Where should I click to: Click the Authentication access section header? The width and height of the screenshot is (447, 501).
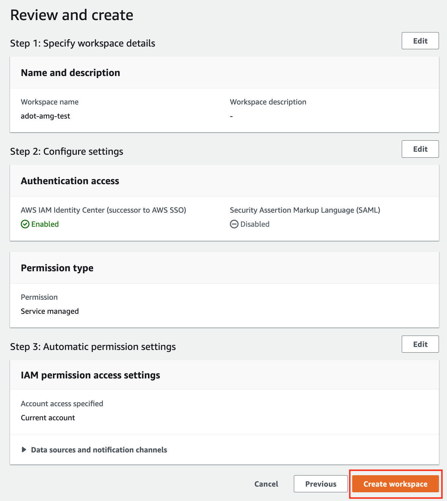[70, 181]
